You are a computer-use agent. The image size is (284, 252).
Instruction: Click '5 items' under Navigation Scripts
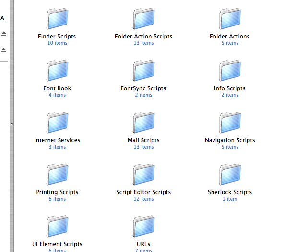pyautogui.click(x=230, y=147)
